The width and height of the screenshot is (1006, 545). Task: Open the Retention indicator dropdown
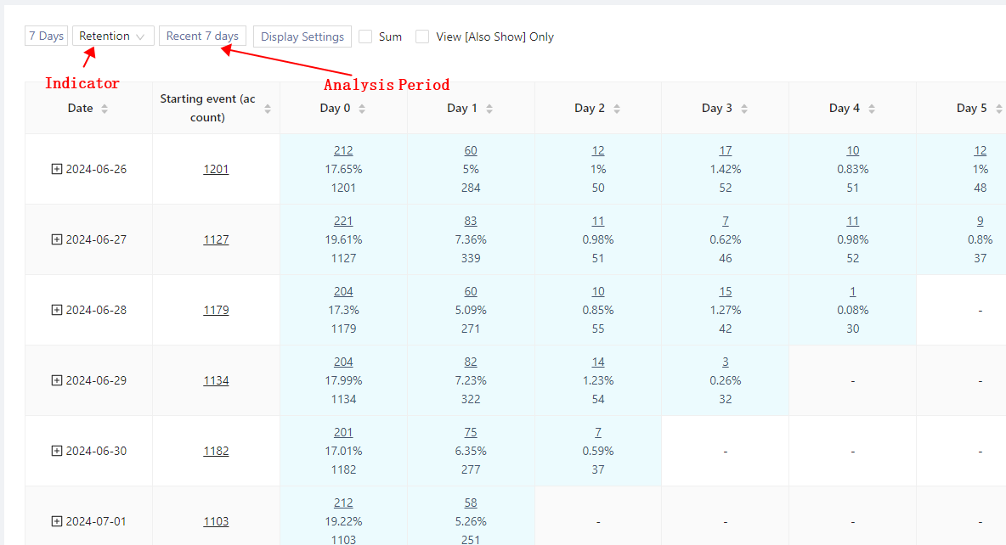click(113, 36)
